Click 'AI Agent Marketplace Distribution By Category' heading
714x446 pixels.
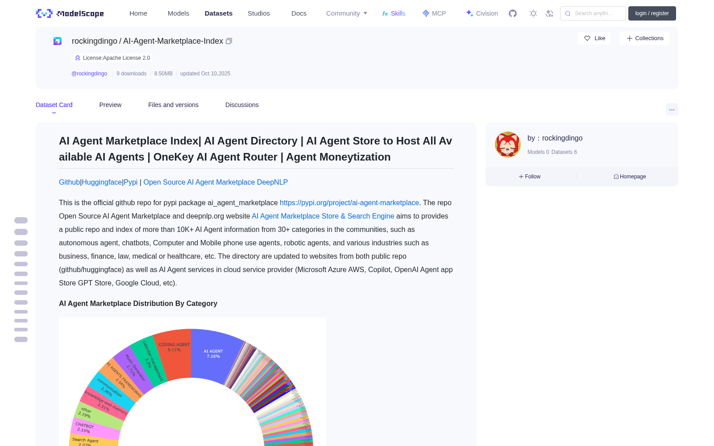[138, 303]
